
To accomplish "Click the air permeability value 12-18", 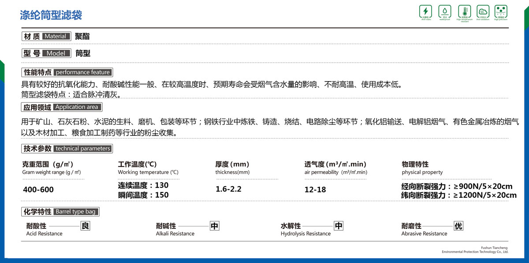I will click(x=315, y=190).
